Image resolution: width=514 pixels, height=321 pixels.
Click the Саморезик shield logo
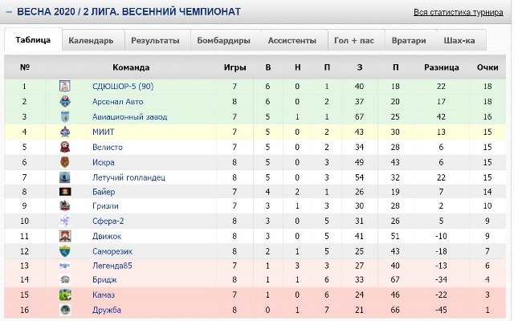click(65, 251)
